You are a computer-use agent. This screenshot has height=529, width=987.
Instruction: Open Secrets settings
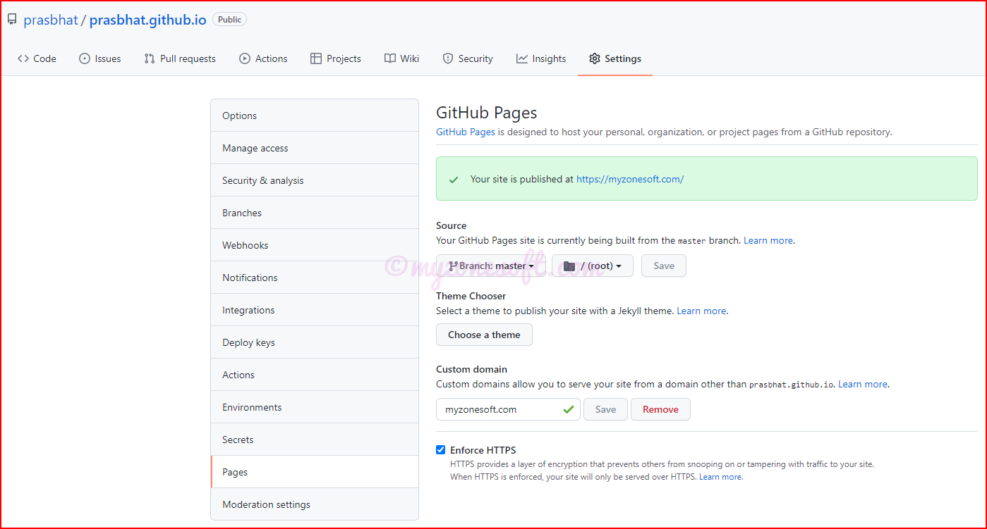pyautogui.click(x=315, y=440)
